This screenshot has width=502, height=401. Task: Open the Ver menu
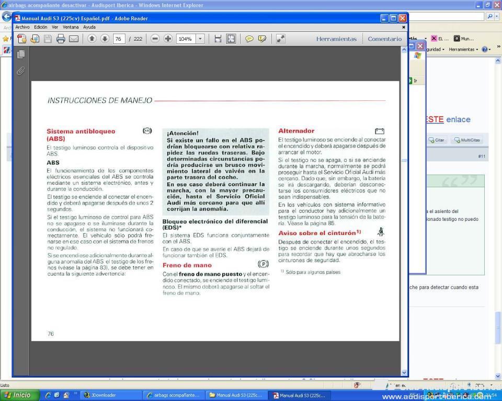coord(55,27)
